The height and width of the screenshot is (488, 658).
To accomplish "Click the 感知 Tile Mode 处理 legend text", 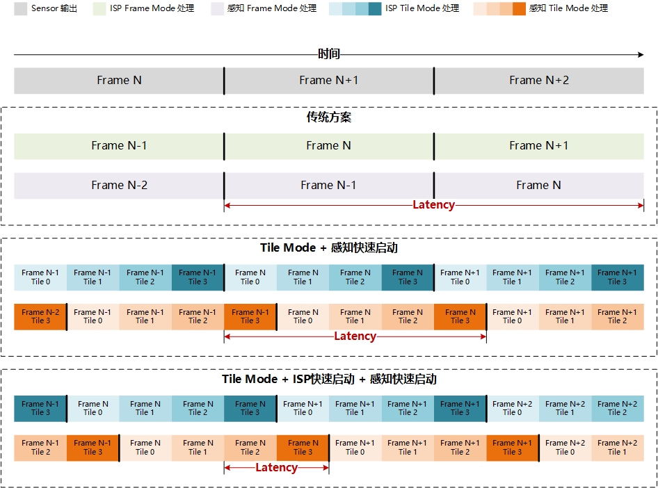I will click(568, 8).
